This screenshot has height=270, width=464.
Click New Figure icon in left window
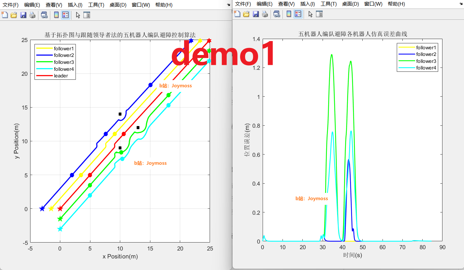(x=5, y=15)
